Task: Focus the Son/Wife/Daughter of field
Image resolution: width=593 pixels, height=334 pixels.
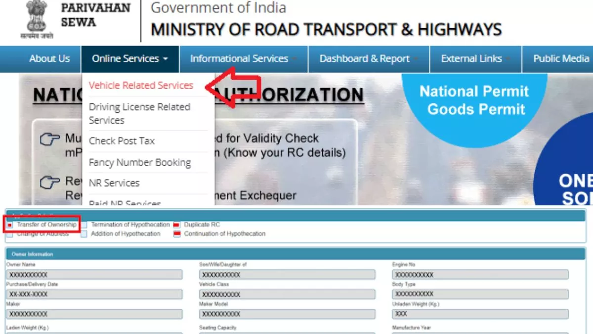Action: click(x=287, y=275)
